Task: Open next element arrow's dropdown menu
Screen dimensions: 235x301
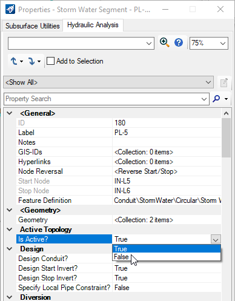Action: click(x=39, y=61)
